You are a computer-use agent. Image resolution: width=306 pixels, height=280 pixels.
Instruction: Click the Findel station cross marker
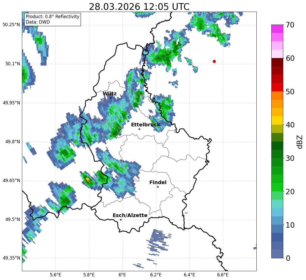[158, 187]
